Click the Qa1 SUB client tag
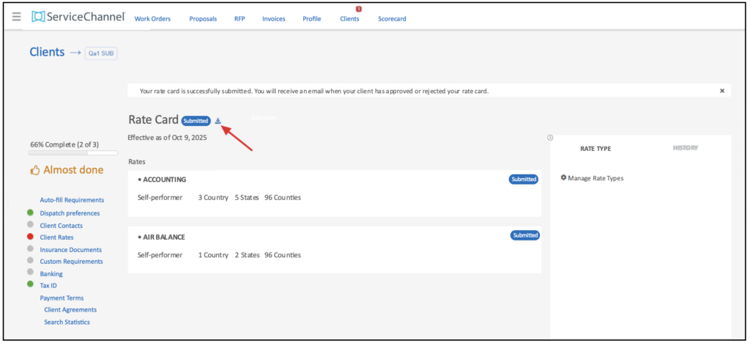 [x=101, y=53]
